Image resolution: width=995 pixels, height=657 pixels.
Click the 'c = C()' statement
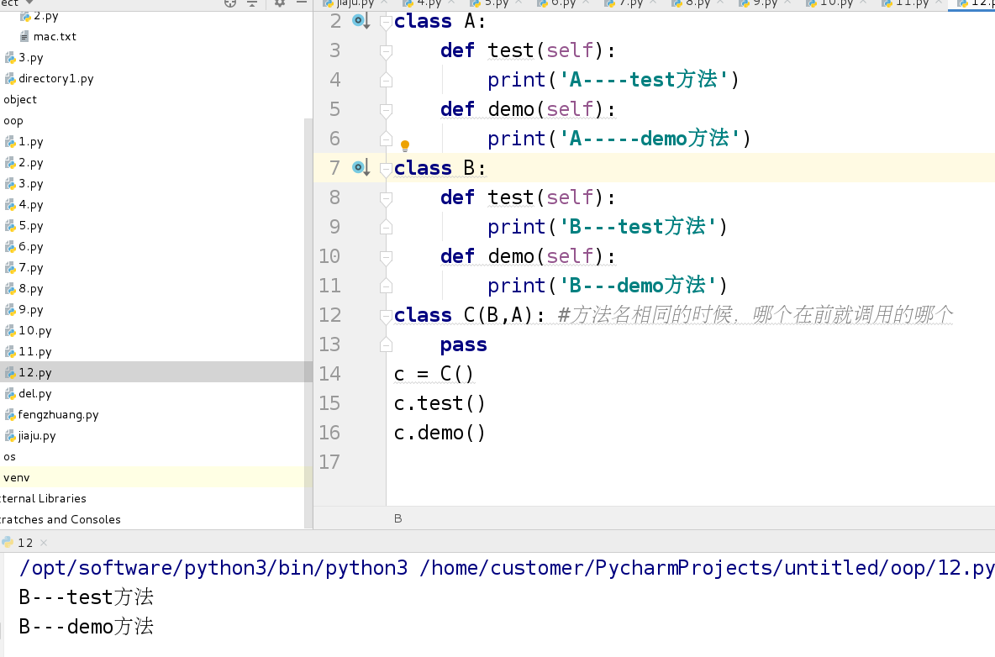point(434,374)
